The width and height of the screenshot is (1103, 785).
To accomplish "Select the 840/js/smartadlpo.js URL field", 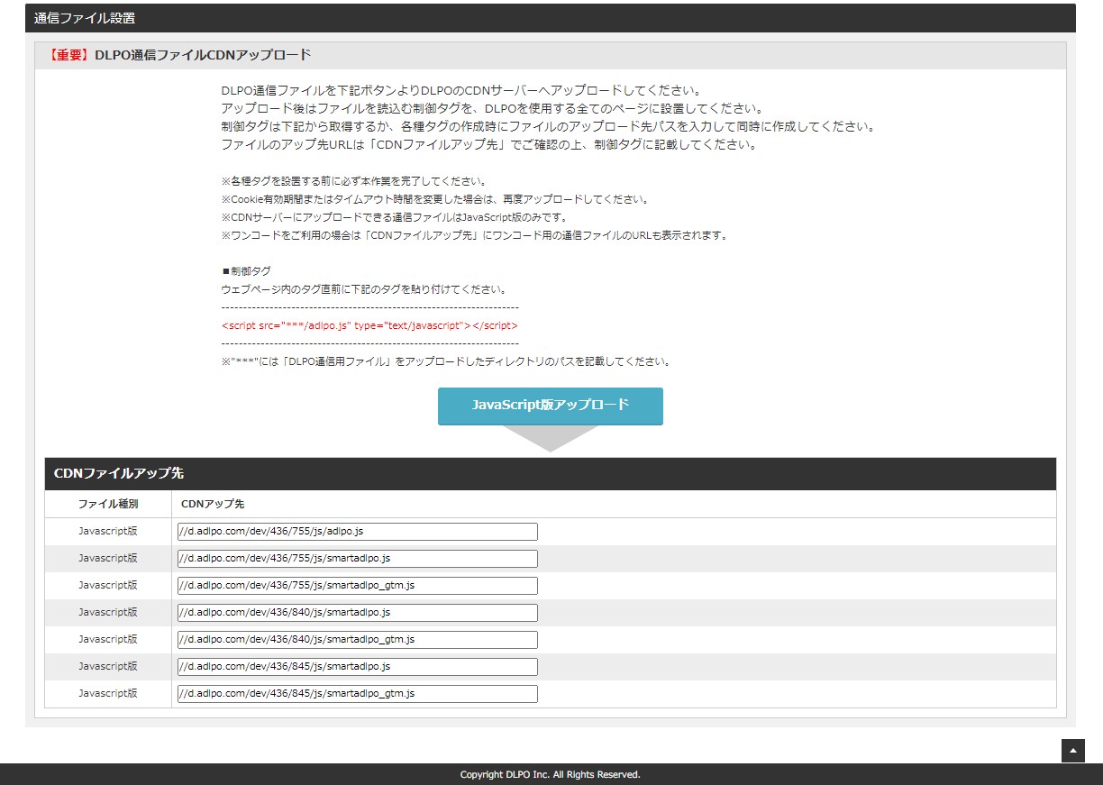I will point(358,613).
